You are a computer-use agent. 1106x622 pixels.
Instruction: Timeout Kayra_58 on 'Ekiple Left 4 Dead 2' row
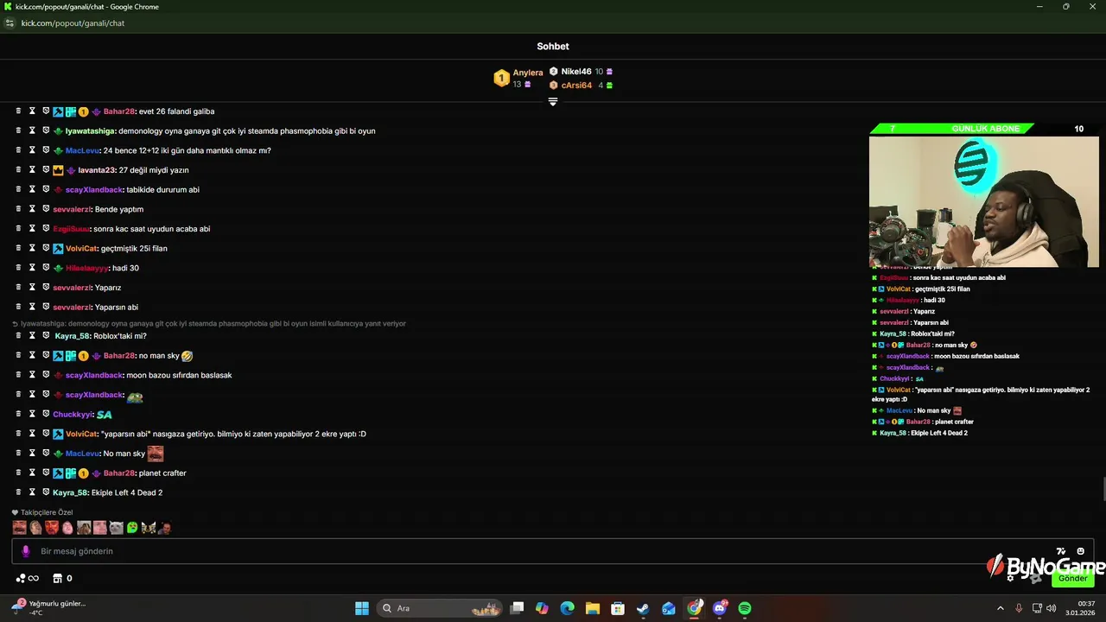pos(32,492)
